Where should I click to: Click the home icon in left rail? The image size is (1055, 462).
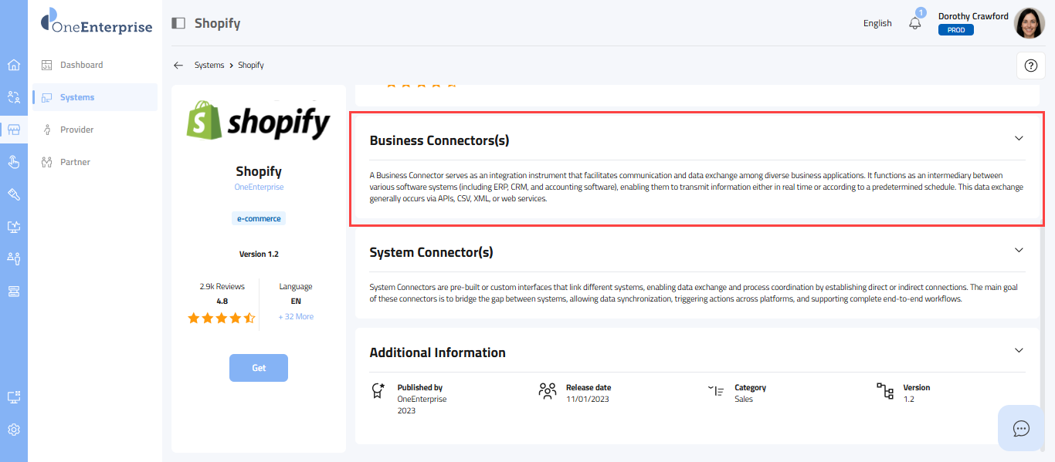[13, 65]
